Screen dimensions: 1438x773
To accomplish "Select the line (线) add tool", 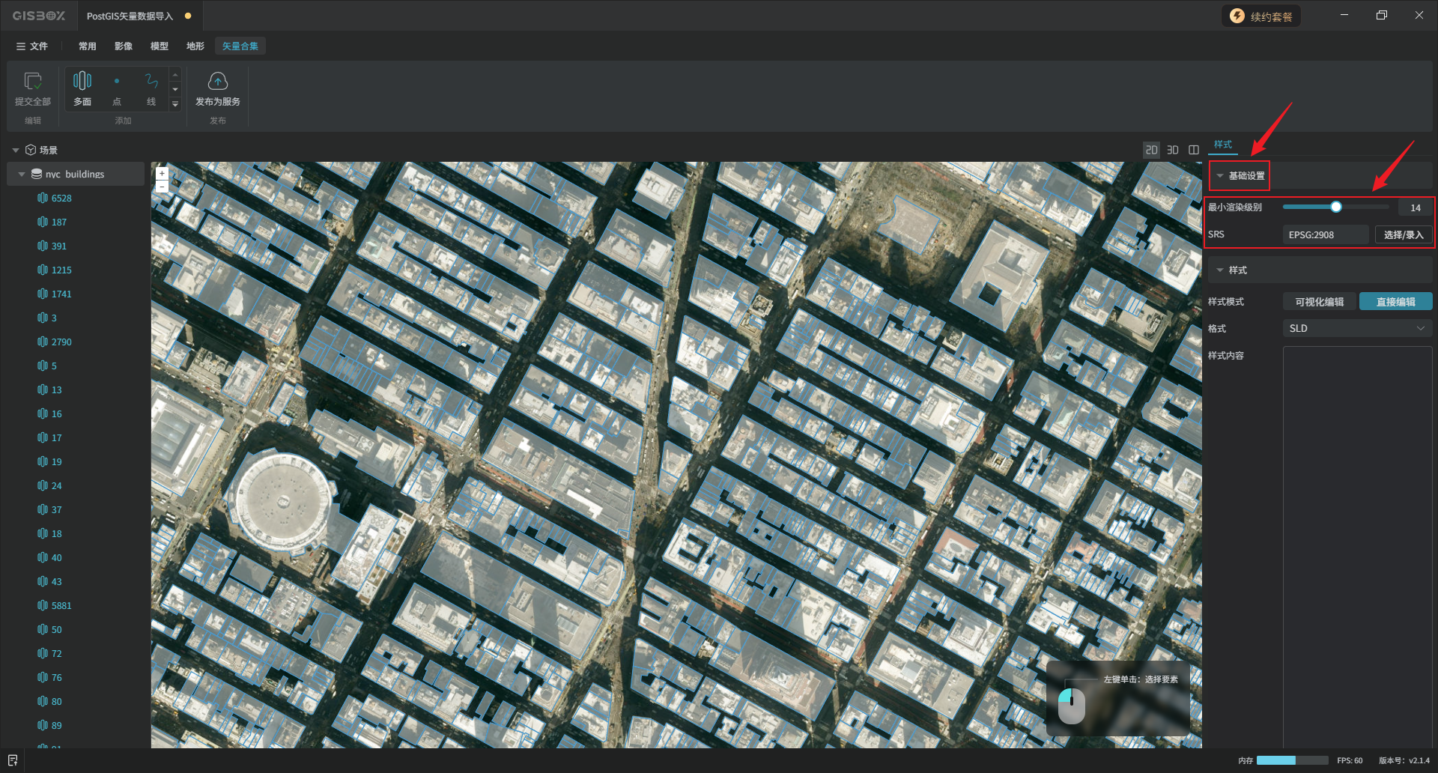I will click(x=151, y=82).
